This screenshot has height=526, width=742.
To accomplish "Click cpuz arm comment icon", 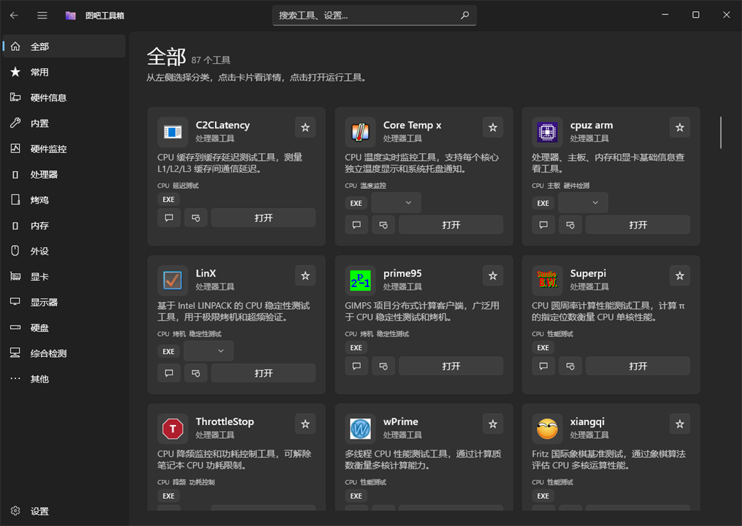I will point(543,225).
